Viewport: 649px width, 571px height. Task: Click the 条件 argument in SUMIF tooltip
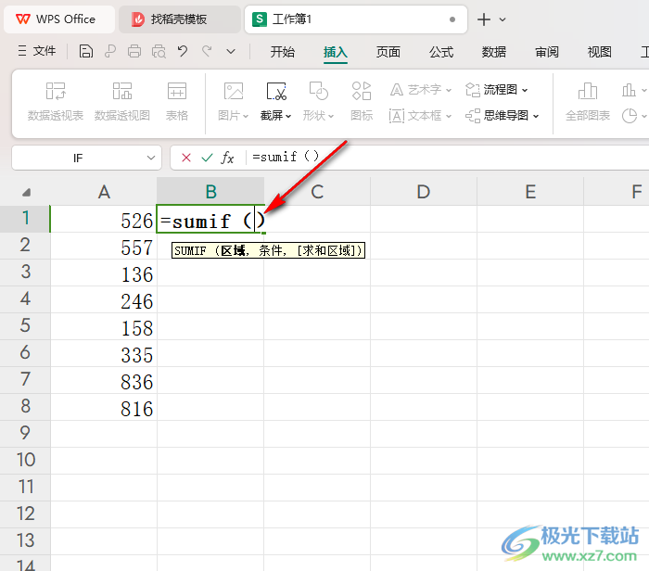coord(271,251)
